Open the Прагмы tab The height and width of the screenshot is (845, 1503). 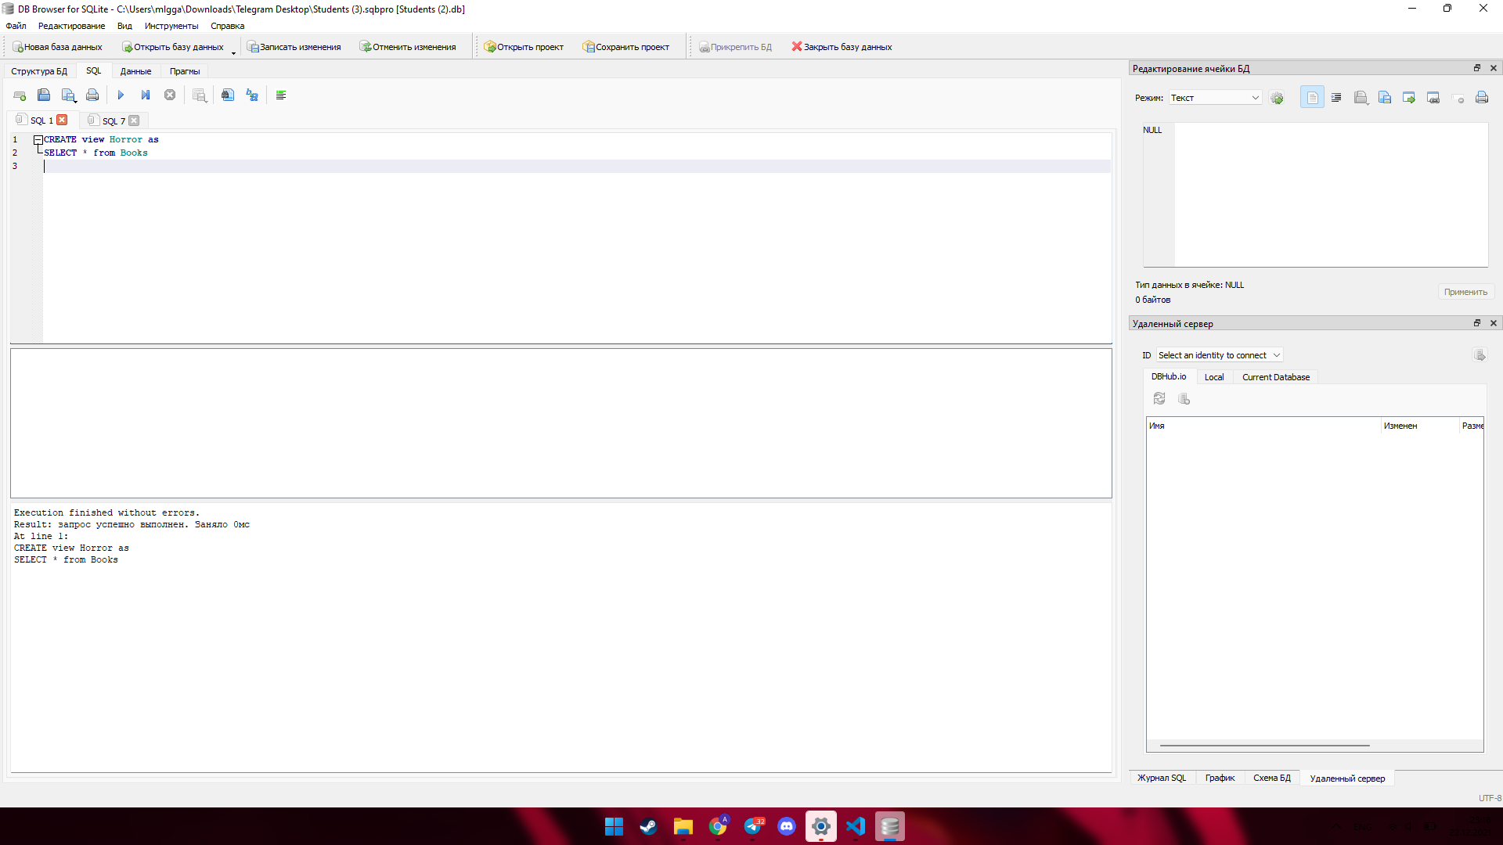coord(185,71)
